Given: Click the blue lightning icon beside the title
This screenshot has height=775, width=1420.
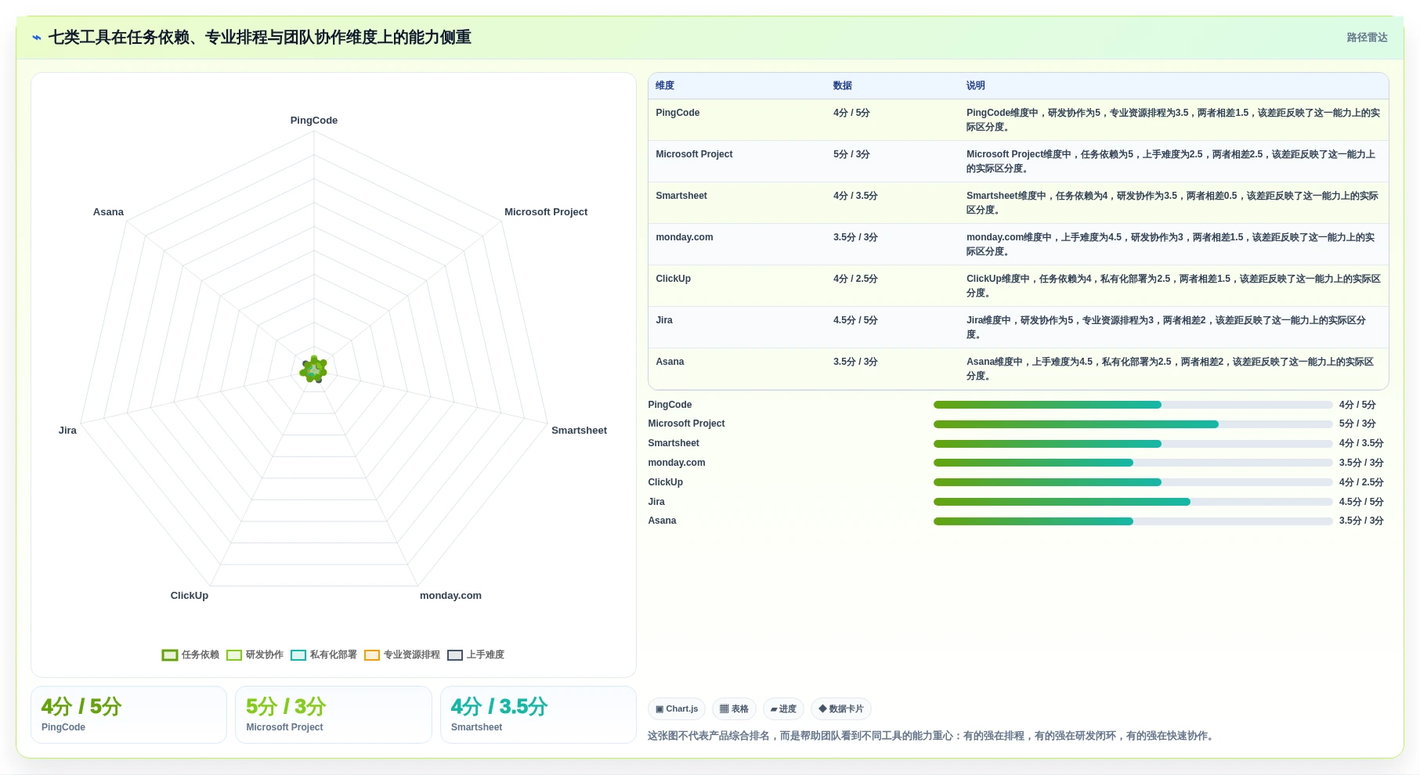Looking at the screenshot, I should 36,38.
